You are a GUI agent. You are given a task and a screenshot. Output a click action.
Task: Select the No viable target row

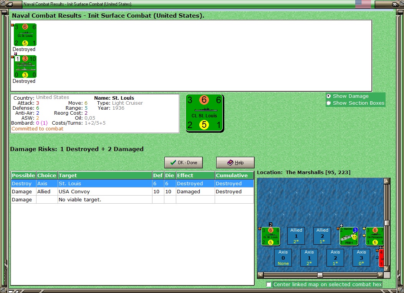point(132,200)
